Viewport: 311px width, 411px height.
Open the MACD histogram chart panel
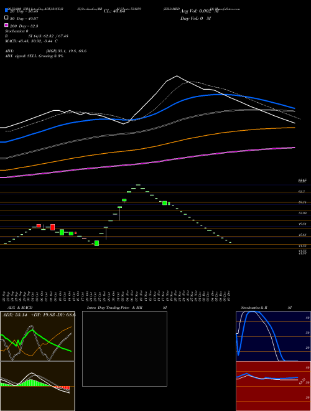pos(37,386)
